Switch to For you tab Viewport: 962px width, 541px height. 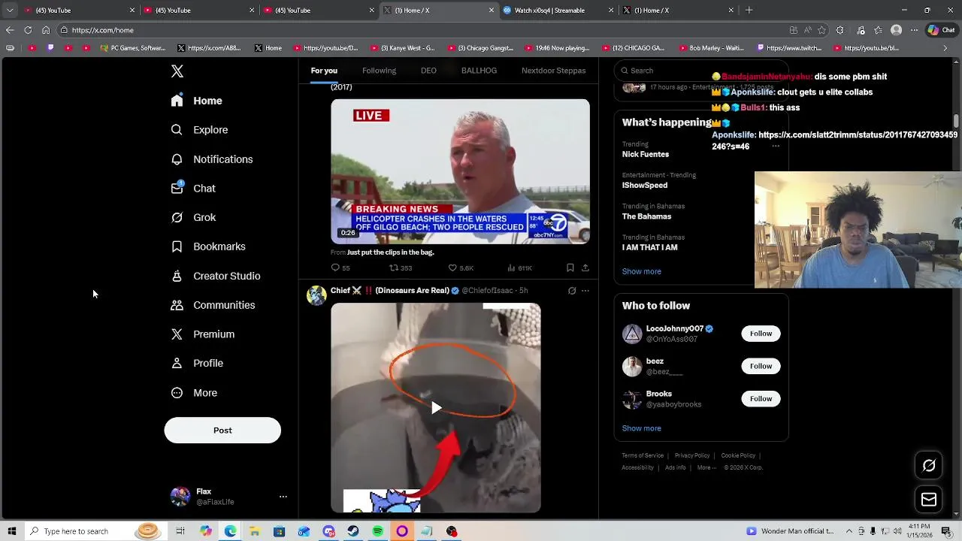(324, 71)
